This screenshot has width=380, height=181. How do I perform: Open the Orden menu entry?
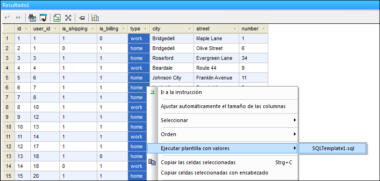(x=222, y=134)
